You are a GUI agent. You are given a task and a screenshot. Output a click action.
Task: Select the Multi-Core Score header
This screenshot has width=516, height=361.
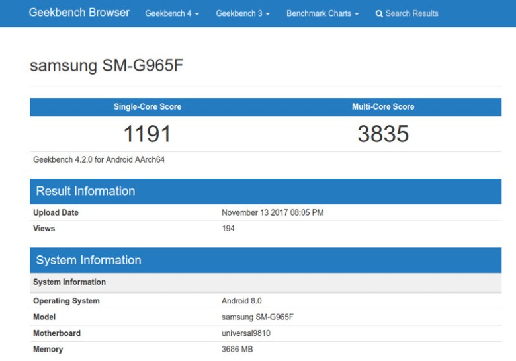383,106
